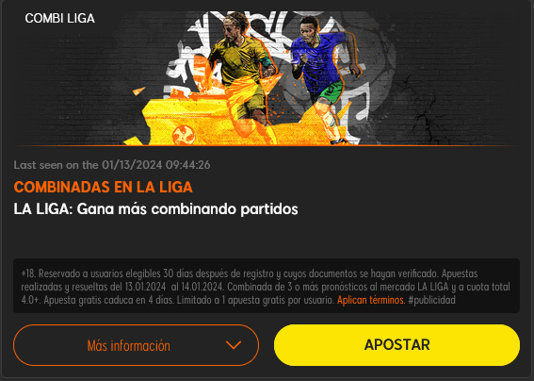Click the COMBINADAS EN LA LIGA heading
This screenshot has height=381, width=534.
(104, 187)
